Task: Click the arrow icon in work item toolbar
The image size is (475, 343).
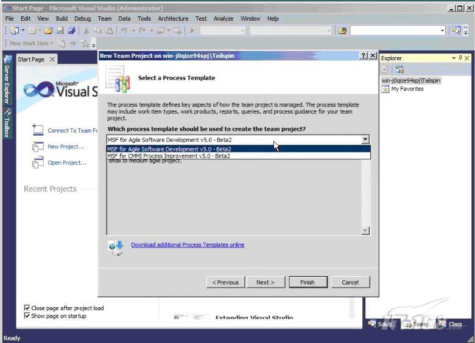Action: click(x=72, y=44)
